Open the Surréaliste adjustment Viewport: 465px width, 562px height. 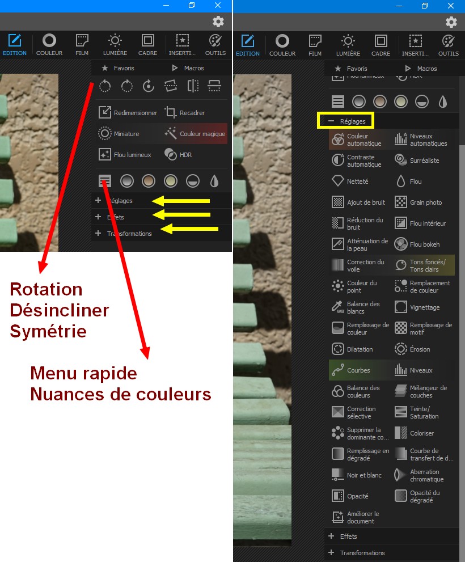coord(424,160)
